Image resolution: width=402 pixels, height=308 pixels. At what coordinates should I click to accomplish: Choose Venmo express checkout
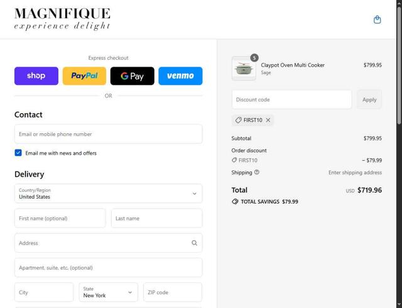pyautogui.click(x=180, y=76)
